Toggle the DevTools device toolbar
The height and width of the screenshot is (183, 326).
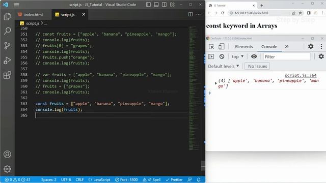(221, 46)
